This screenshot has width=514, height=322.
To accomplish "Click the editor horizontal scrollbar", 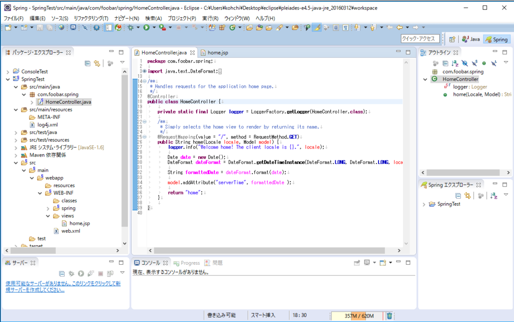I will click(269, 251).
